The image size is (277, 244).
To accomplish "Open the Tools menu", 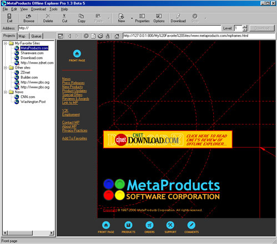I will coord(53,9).
